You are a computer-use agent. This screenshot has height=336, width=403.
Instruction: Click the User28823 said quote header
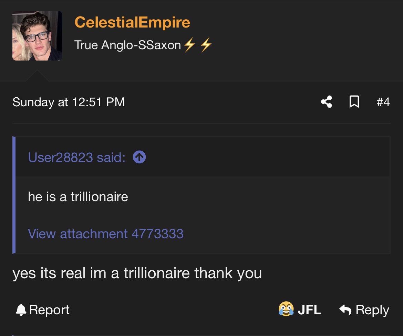click(x=76, y=158)
